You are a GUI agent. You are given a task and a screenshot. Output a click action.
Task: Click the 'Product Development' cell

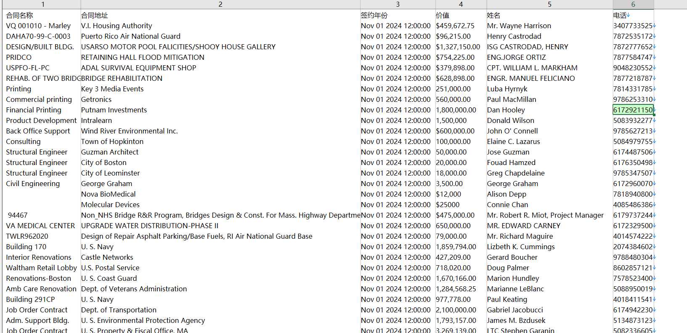coord(41,120)
